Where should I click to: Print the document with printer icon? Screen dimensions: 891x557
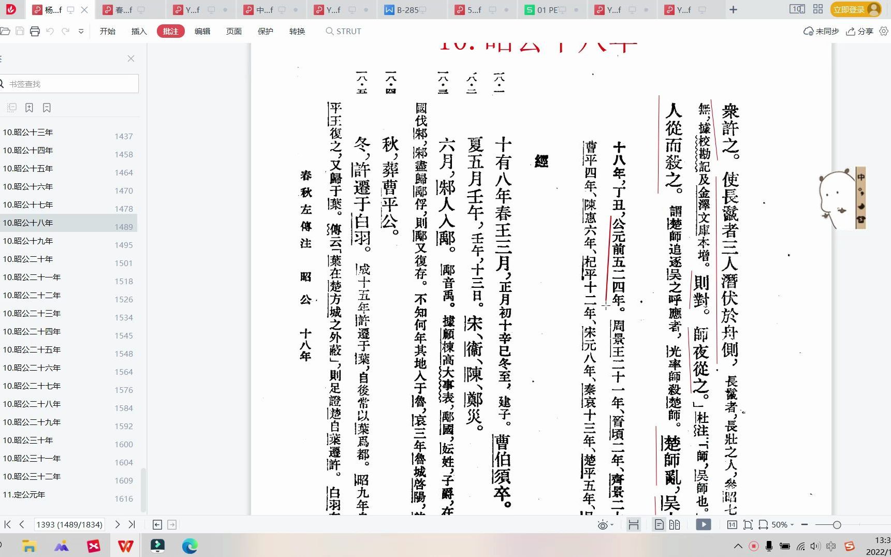(x=35, y=31)
